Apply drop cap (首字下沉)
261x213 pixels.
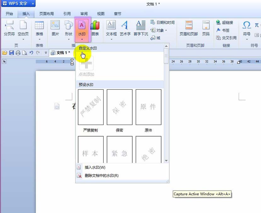tap(141, 28)
